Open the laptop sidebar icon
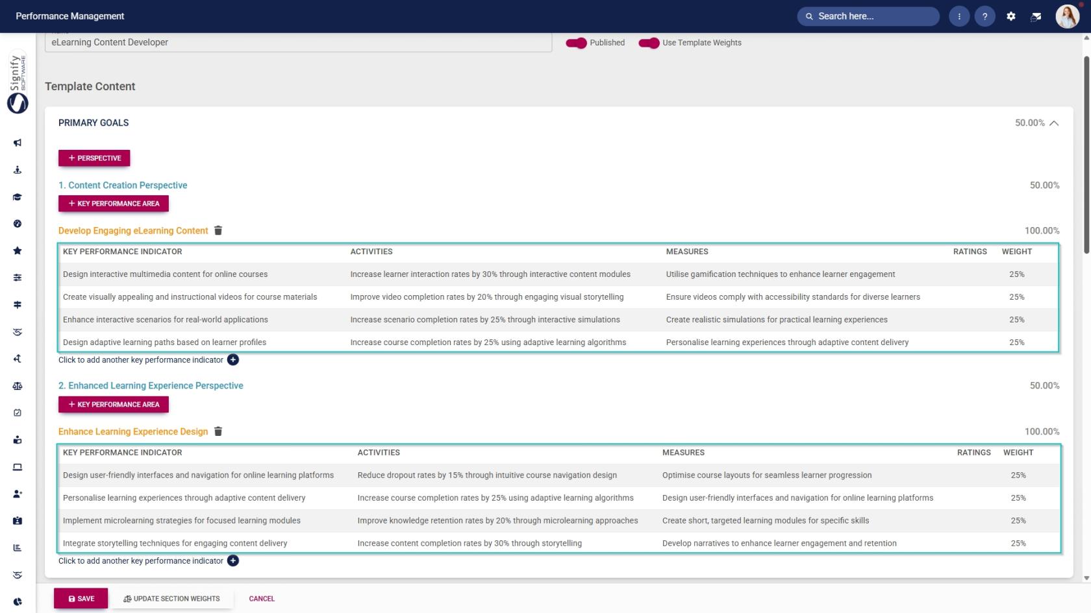Screen dimensions: 1091x613 click(x=18, y=467)
